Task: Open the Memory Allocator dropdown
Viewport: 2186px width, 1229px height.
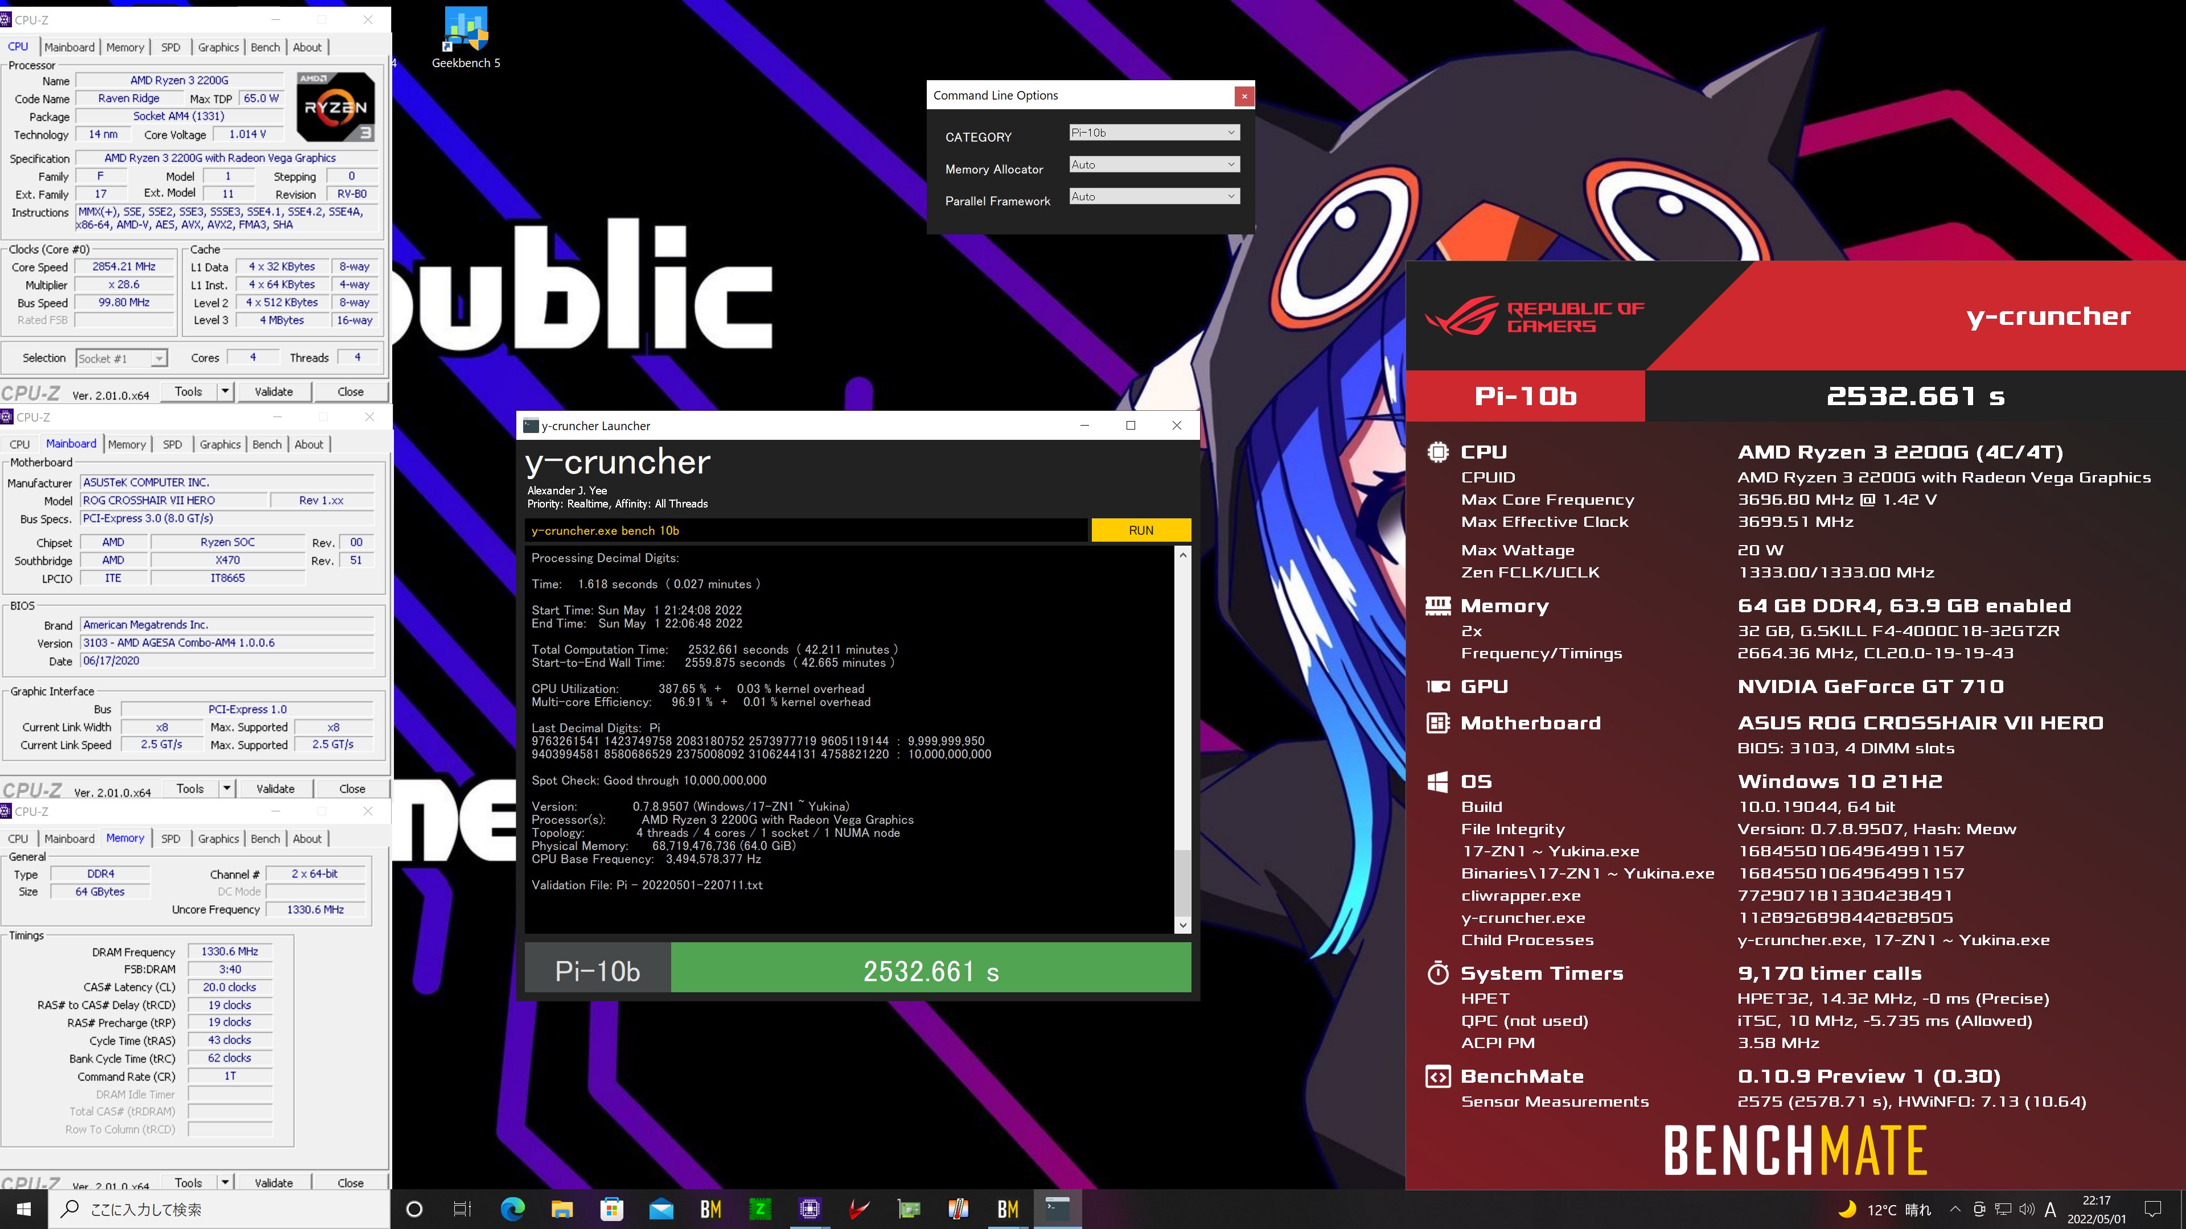Action: pos(1154,164)
